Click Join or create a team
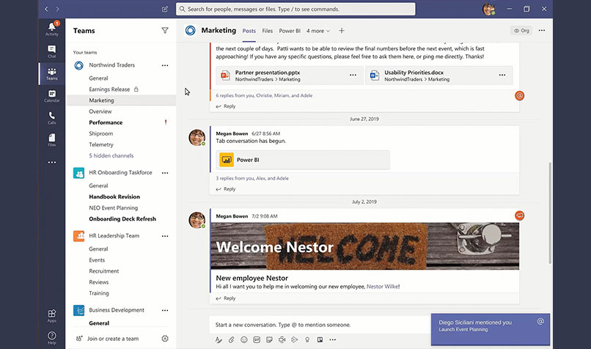Image resolution: width=591 pixels, height=349 pixels. coord(112,339)
